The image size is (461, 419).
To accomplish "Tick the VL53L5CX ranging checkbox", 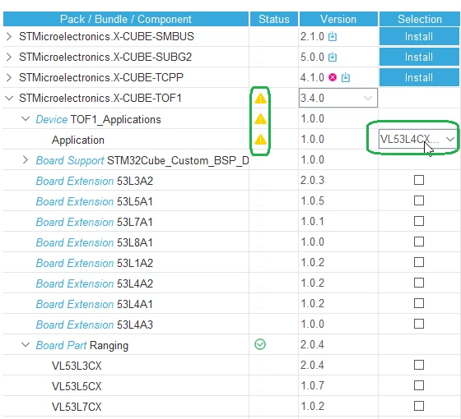I will tap(419, 385).
